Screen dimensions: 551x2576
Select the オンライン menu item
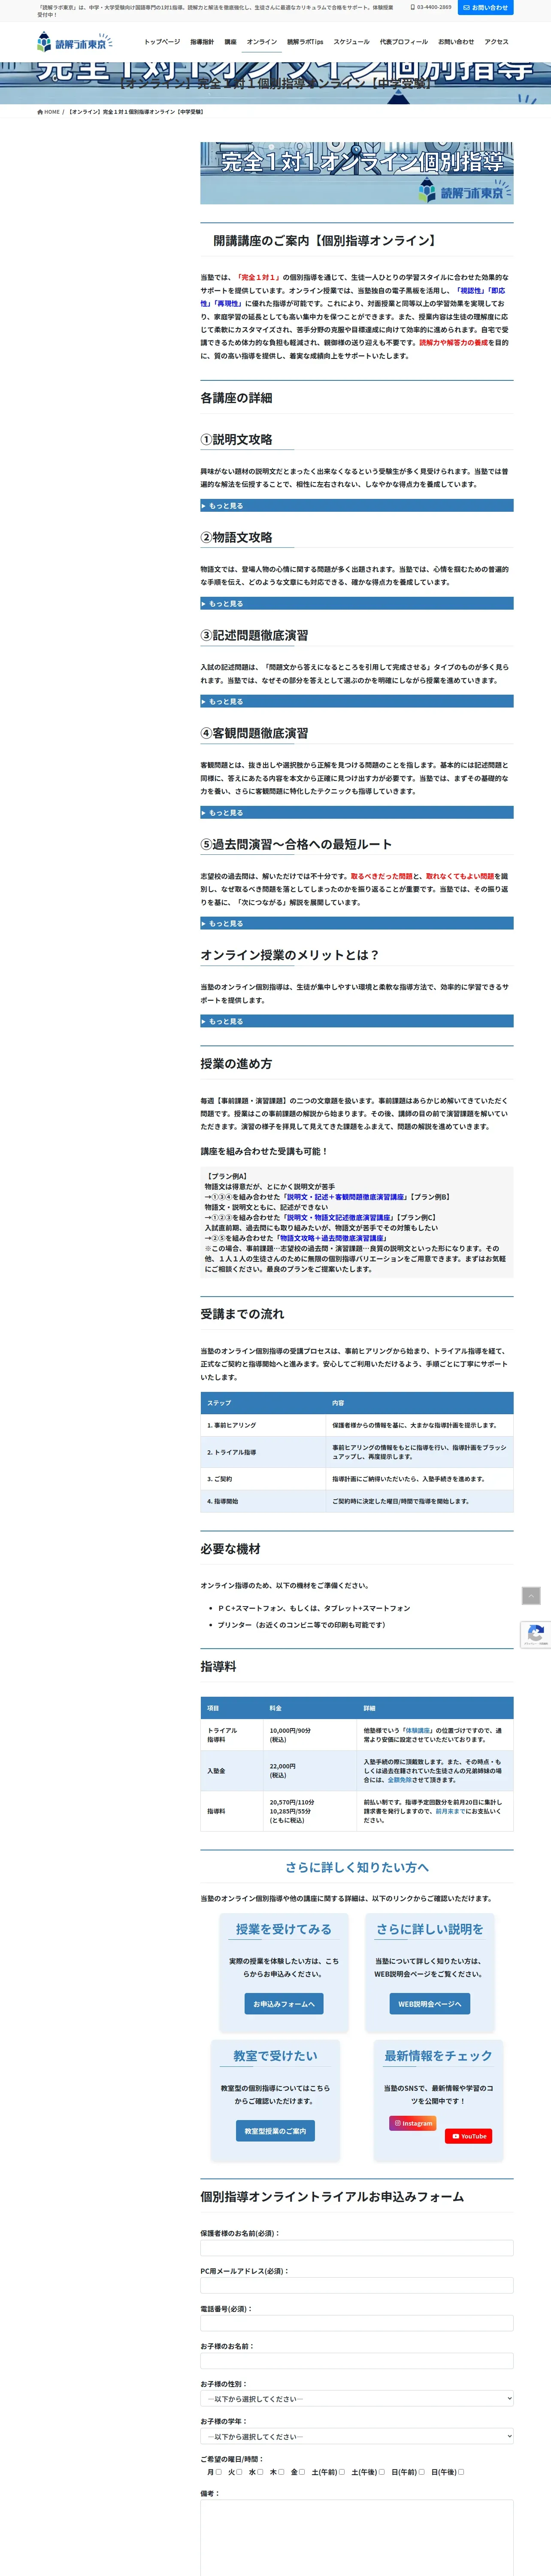[x=262, y=42]
